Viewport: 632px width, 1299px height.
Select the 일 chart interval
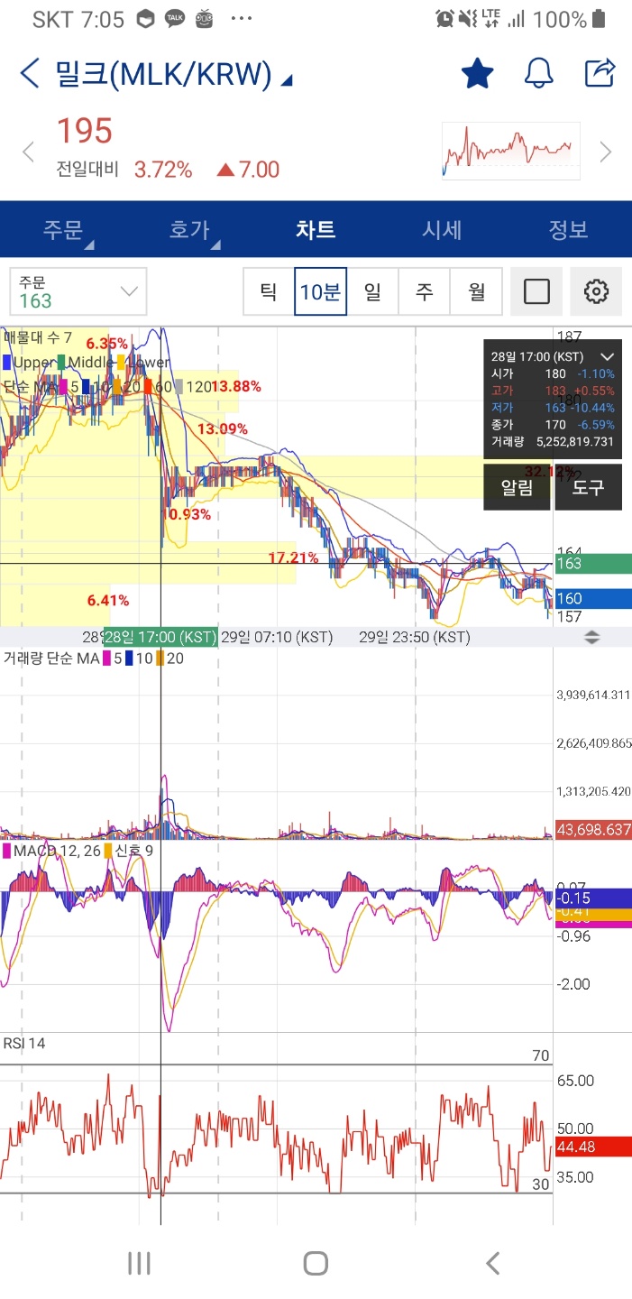(x=372, y=291)
